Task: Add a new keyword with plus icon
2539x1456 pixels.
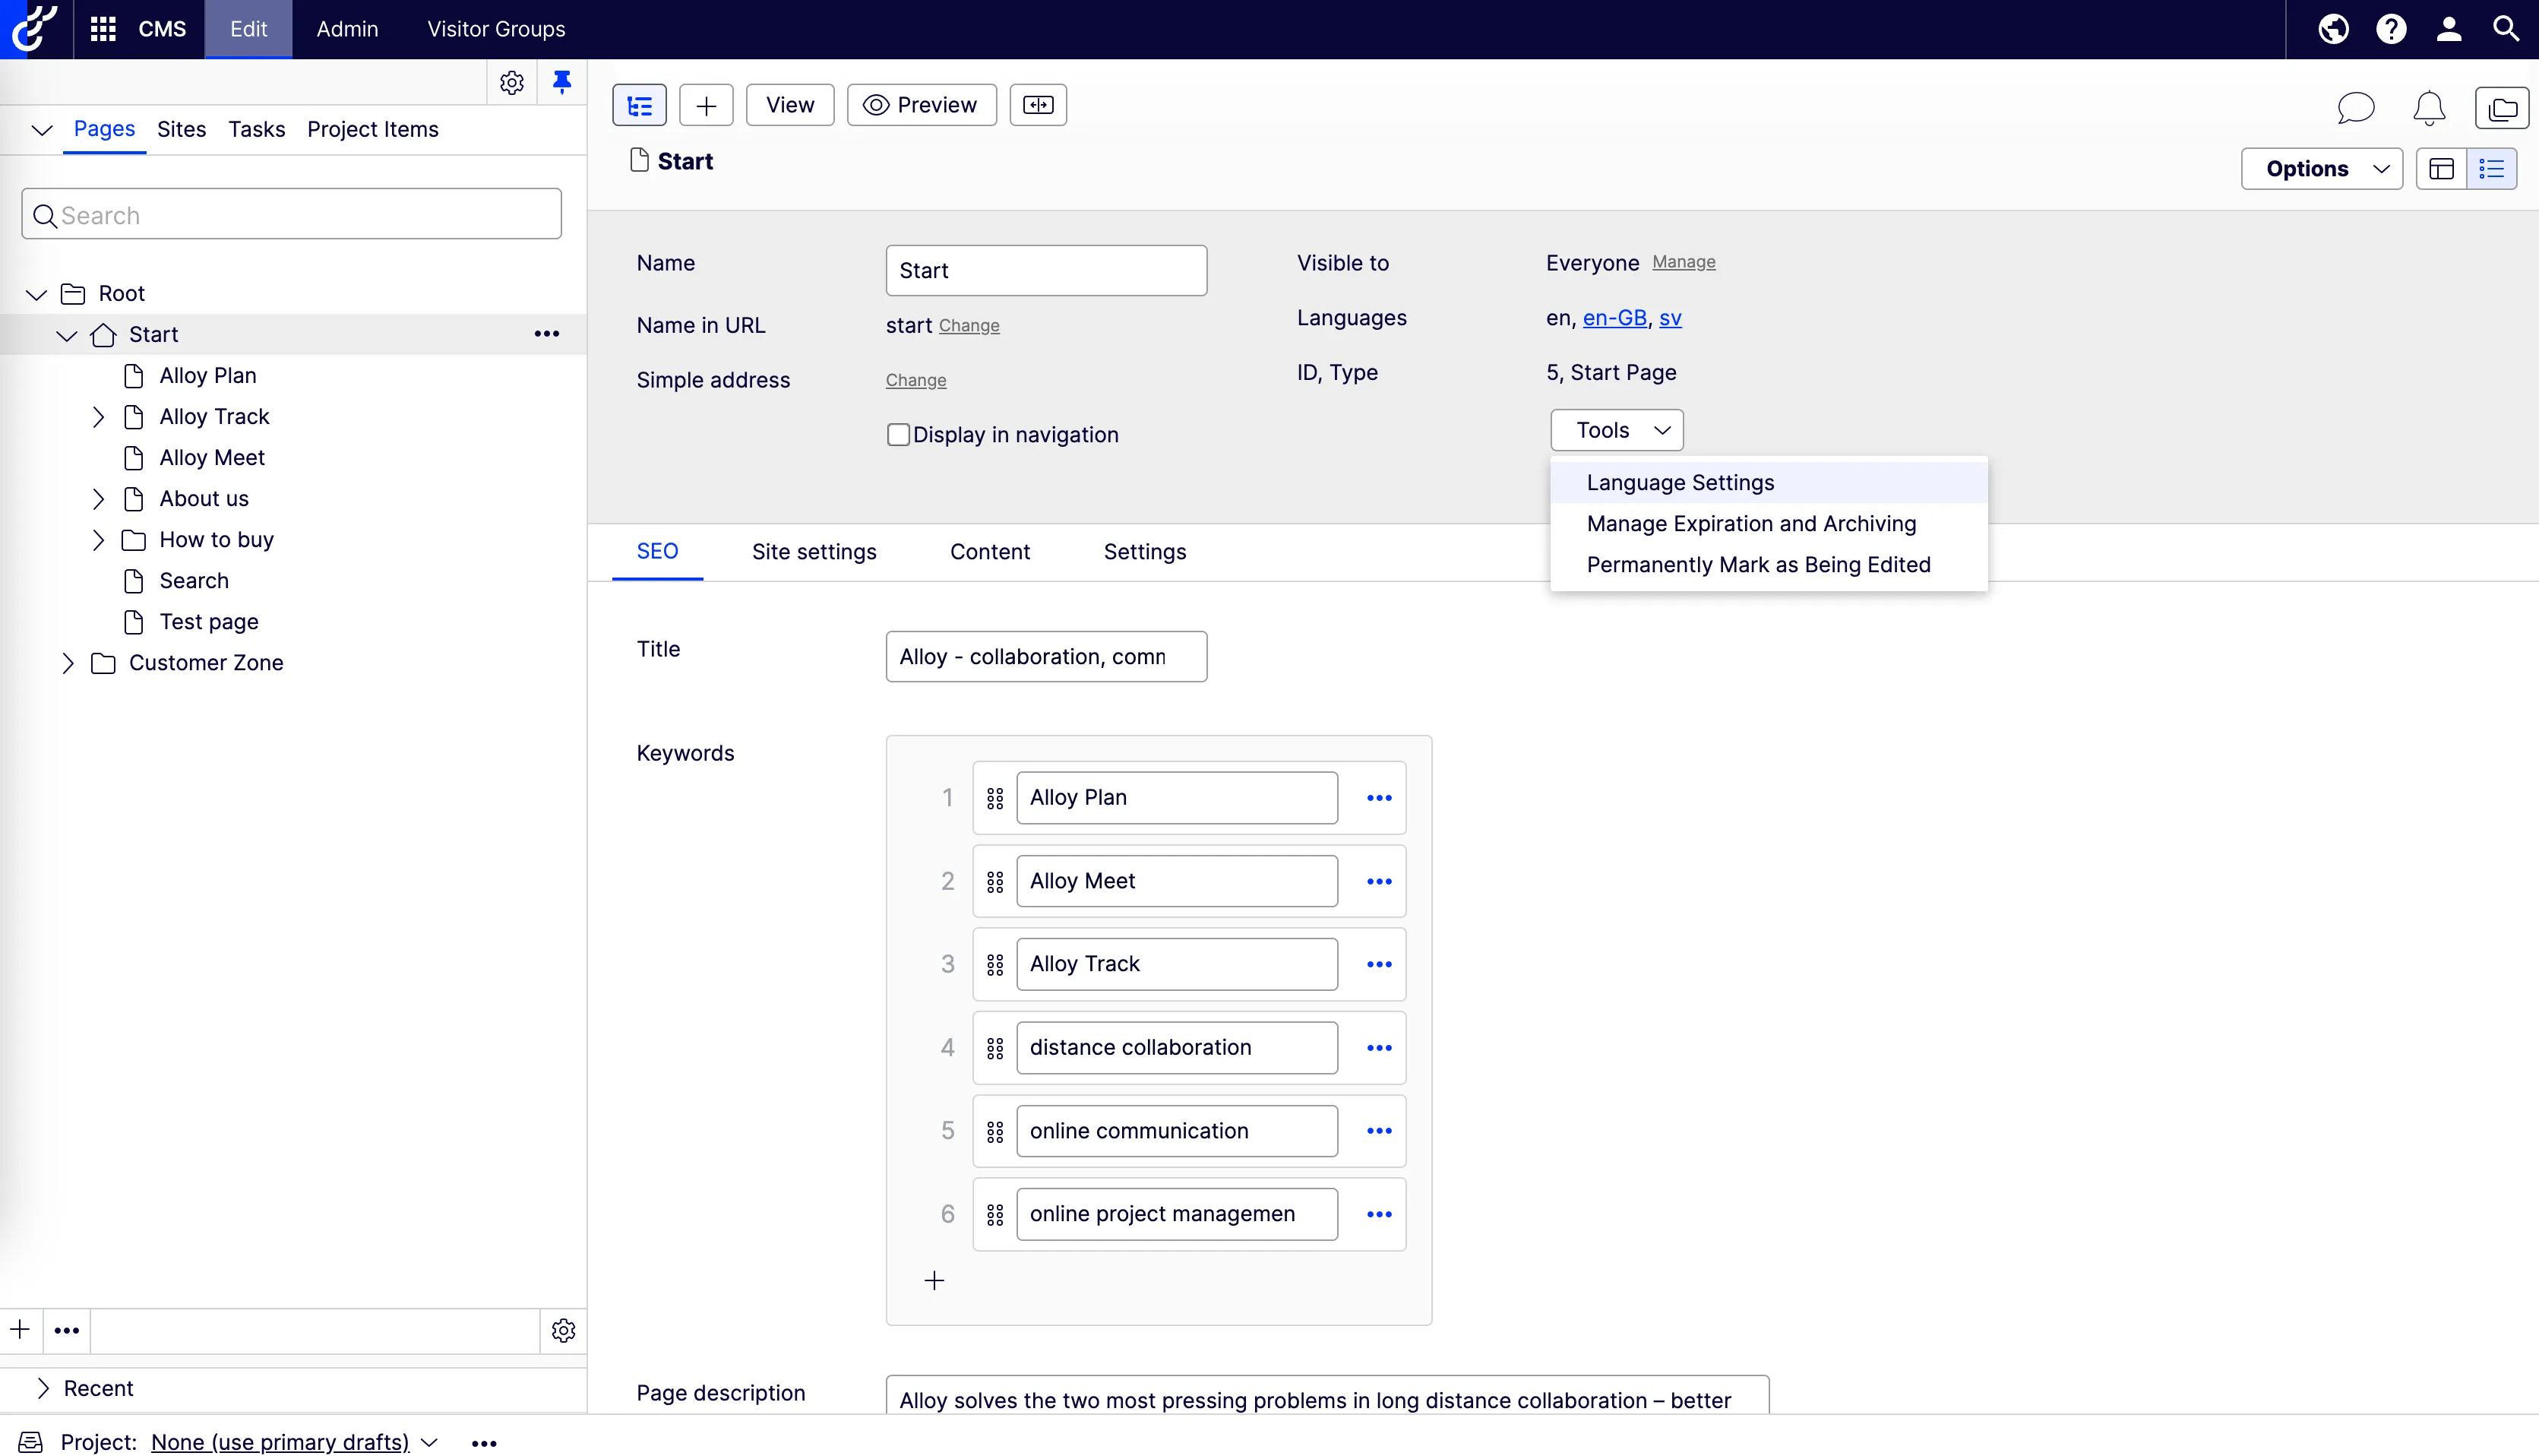Action: (x=934, y=1281)
